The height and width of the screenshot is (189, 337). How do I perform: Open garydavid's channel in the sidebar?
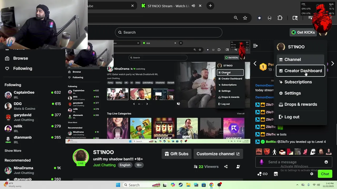pos(33,117)
